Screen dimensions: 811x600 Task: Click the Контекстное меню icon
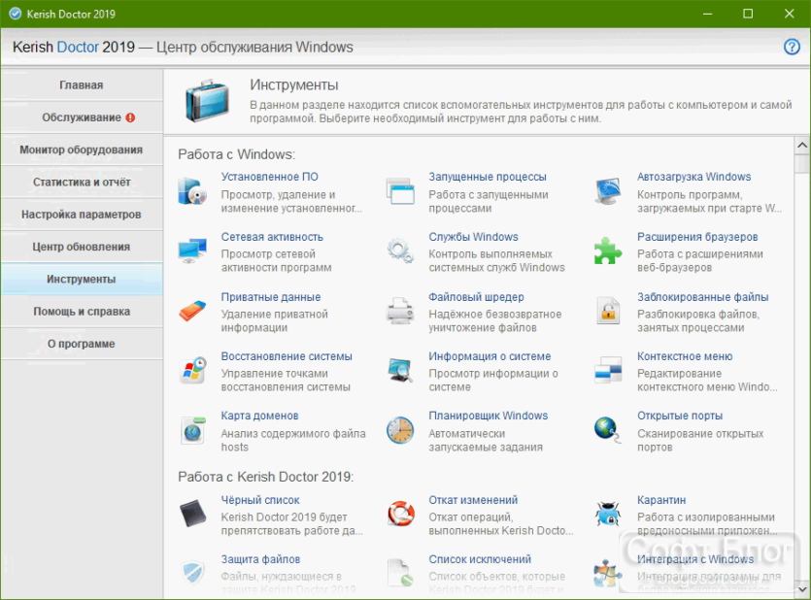608,370
